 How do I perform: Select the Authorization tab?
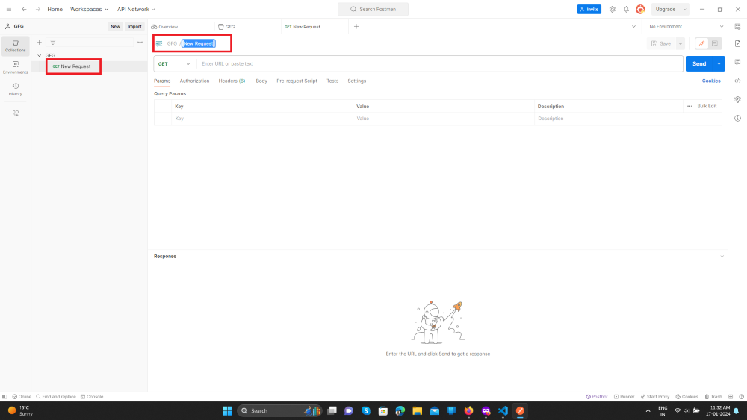[194, 81]
